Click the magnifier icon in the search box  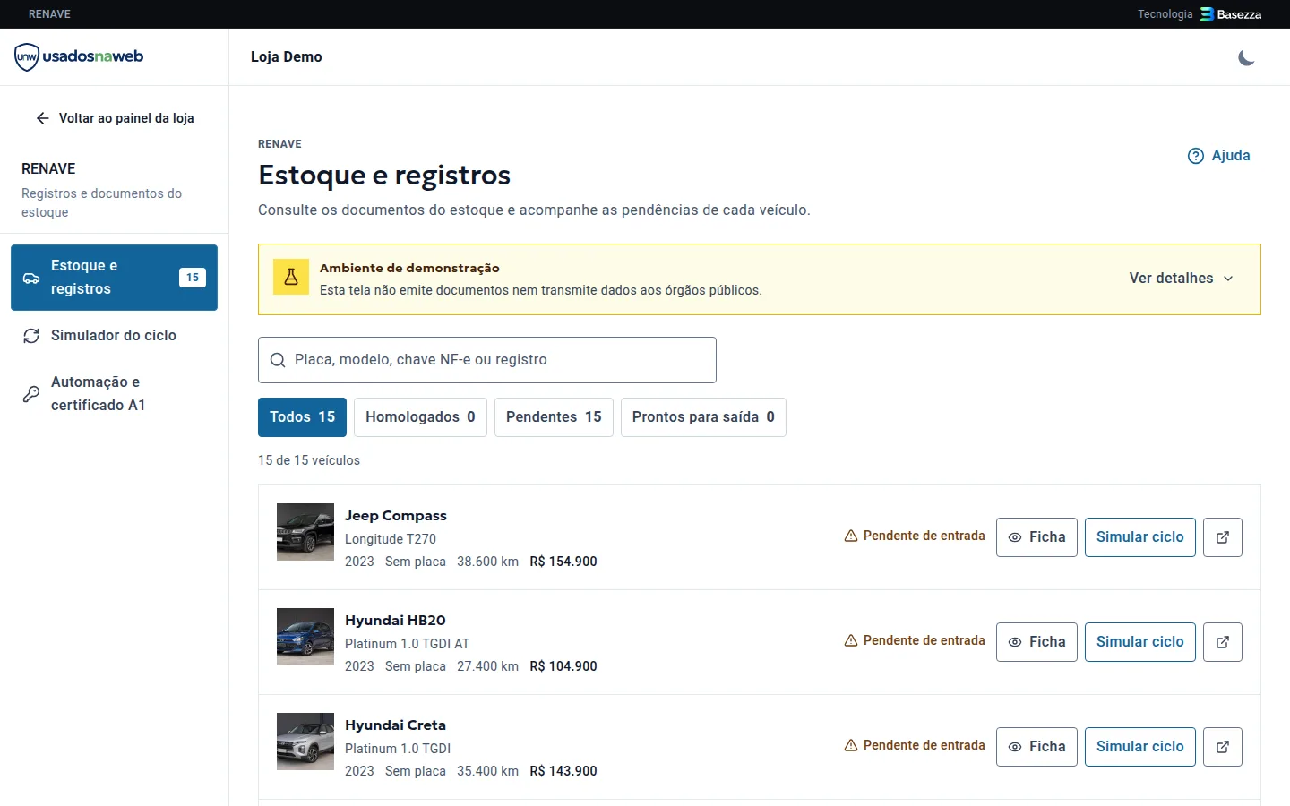tap(278, 360)
